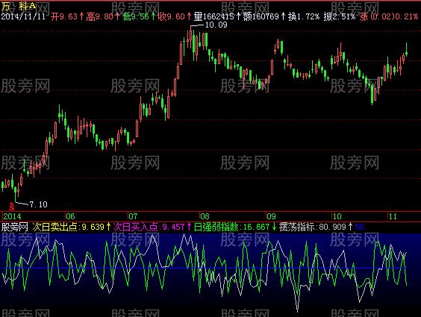Click the turnover rate 换1.72%
Viewport: 421px width, 317px height.
304,16
